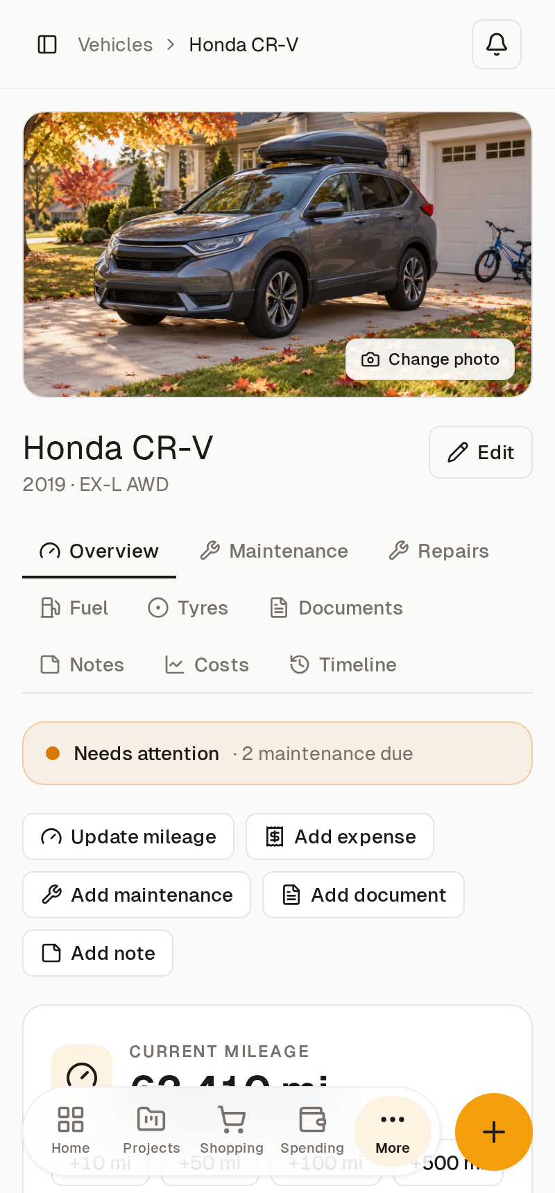Image resolution: width=555 pixels, height=1193 pixels.
Task: Open the Tyres tab
Action: click(188, 608)
